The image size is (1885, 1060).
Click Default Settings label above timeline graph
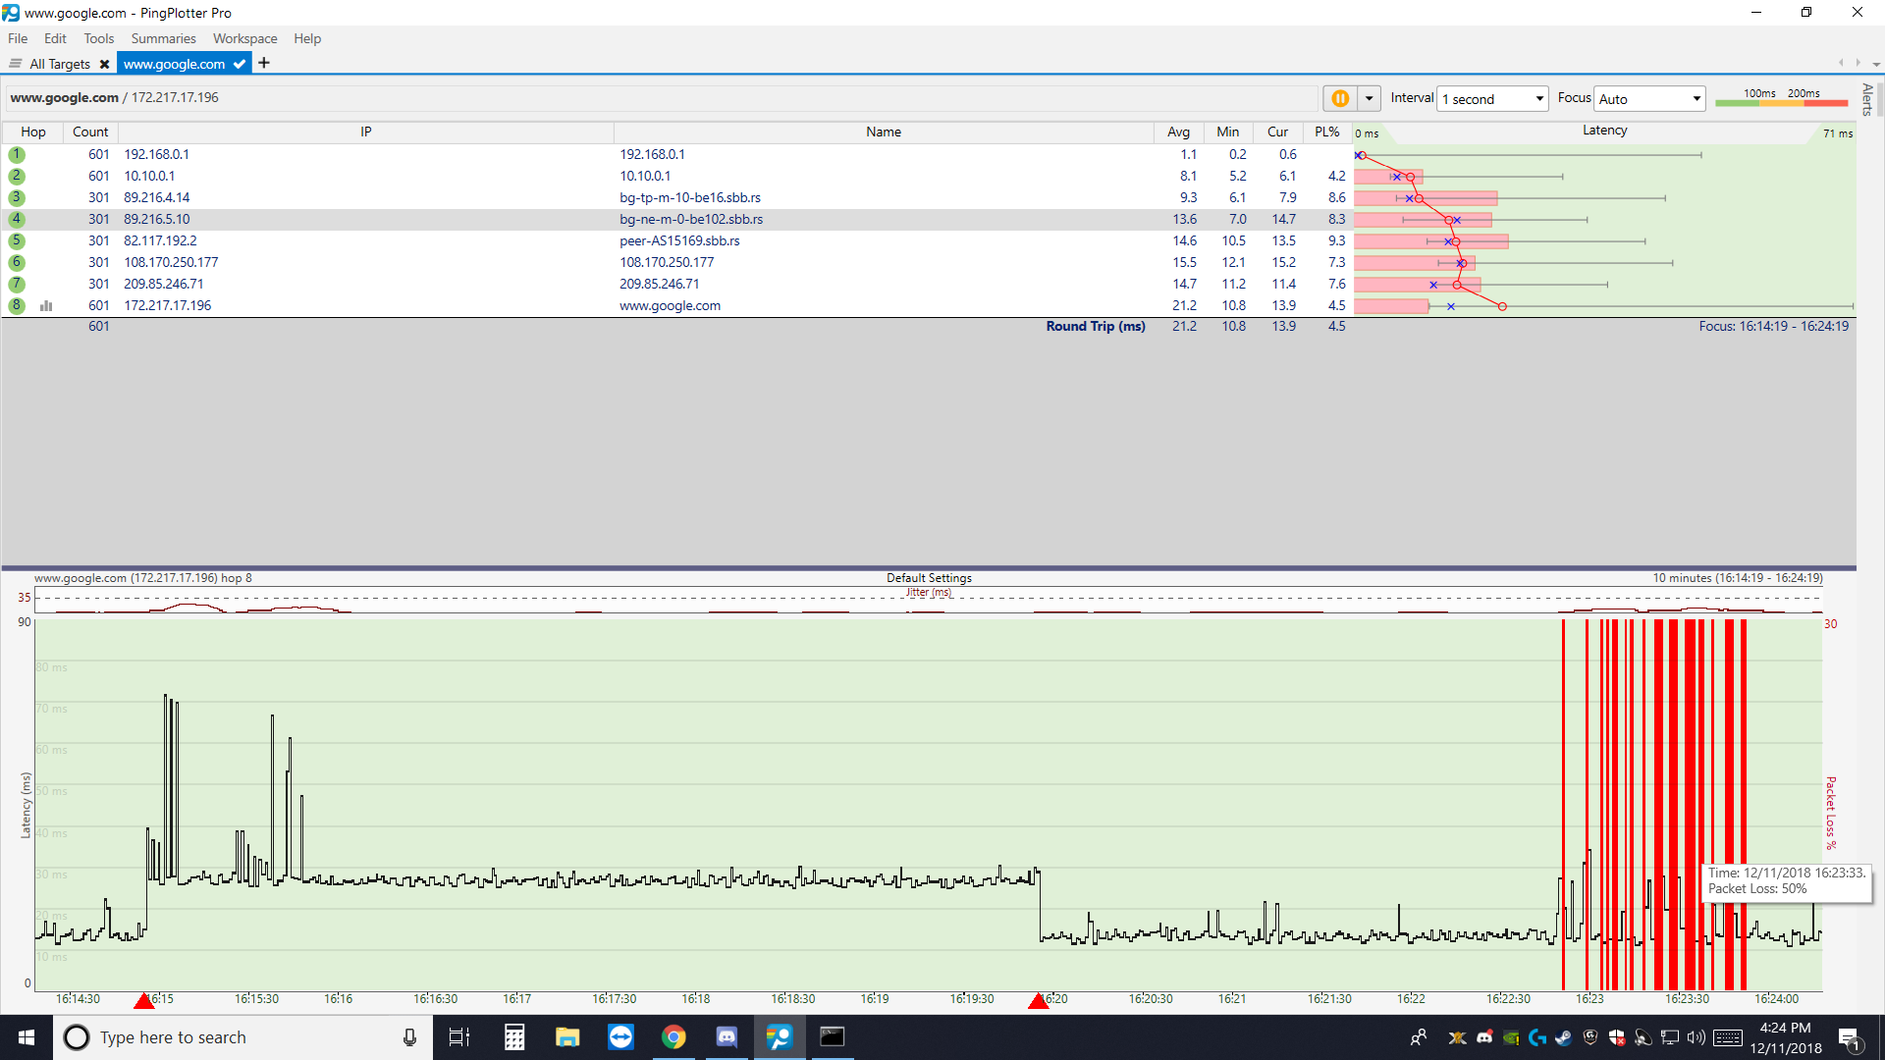[929, 577]
